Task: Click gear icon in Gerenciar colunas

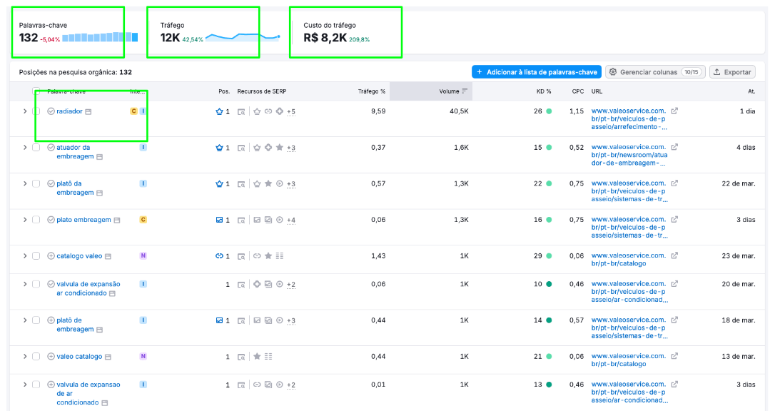Action: [x=613, y=72]
